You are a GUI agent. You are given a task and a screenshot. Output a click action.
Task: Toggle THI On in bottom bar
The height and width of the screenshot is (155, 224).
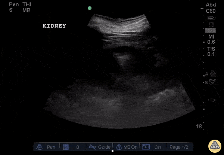158,147
